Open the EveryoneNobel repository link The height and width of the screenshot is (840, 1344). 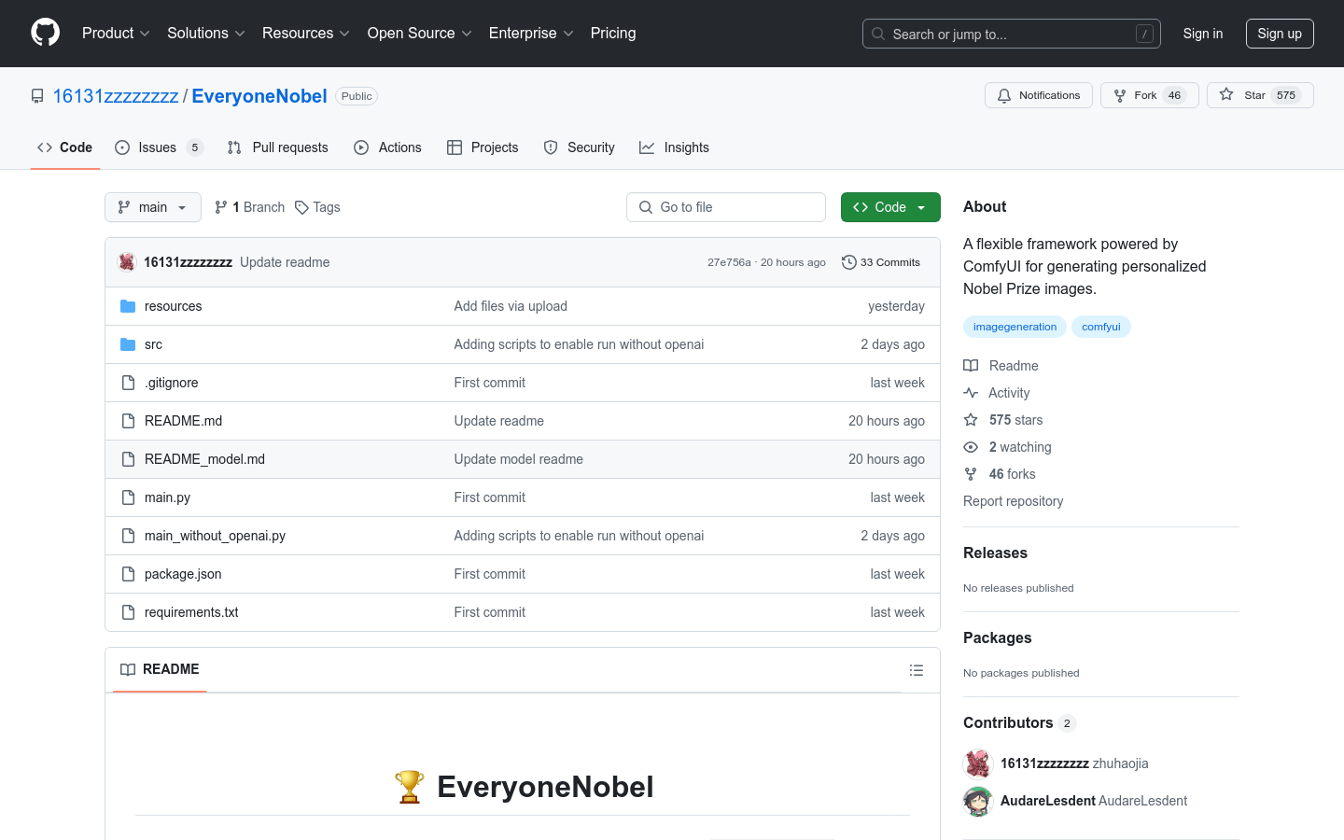[x=259, y=96]
